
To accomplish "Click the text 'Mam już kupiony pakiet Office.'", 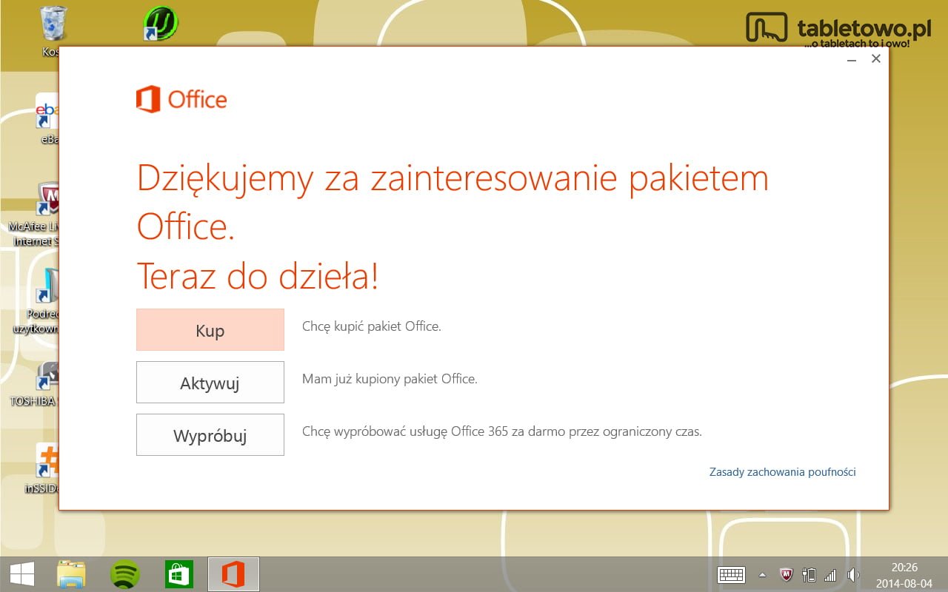I will pos(390,379).
